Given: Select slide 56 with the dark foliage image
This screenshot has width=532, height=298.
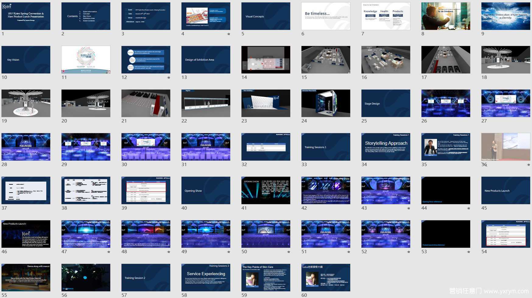Looking at the screenshot, I should (x=86, y=278).
